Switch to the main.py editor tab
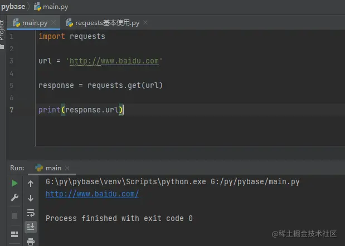Image resolution: width=345 pixels, height=246 pixels. click(33, 23)
